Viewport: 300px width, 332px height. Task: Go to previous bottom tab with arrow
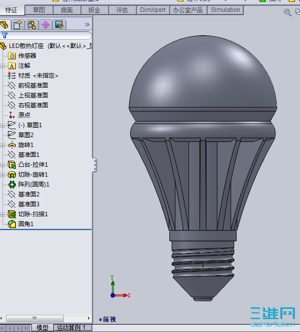point(10,328)
